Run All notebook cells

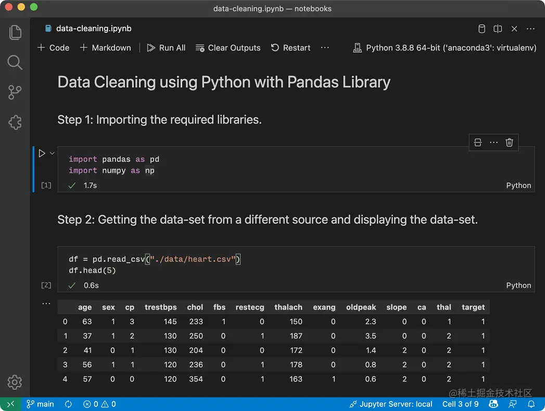pos(166,47)
